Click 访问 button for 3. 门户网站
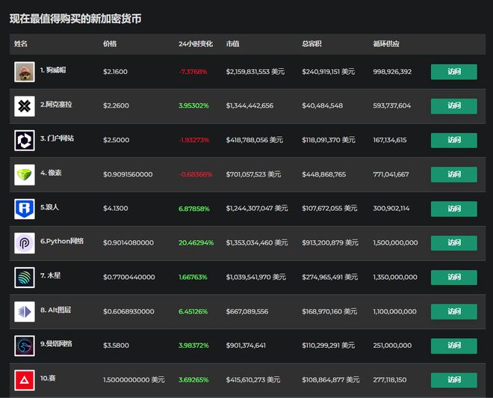Screen dimensions: 493x398 click(x=453, y=140)
